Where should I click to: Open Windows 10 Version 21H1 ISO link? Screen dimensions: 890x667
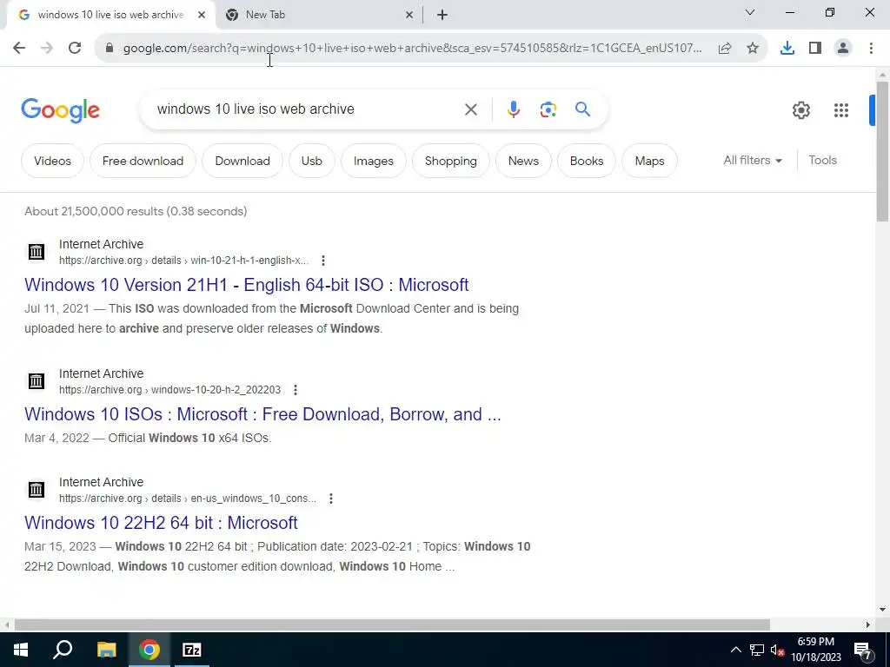coord(246,285)
